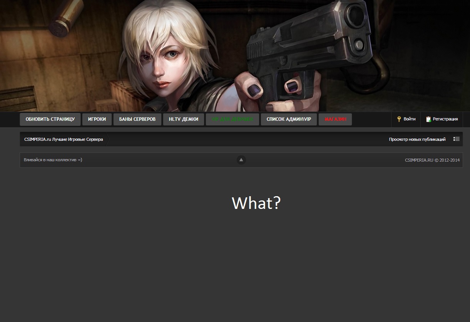
Task: Select the green VIP ДЛЯ ДЕВУШЕК item
Action: 232,119
